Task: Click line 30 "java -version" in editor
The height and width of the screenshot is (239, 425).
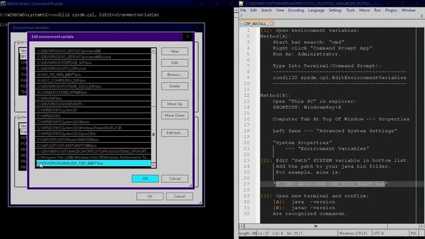Action: [313, 202]
